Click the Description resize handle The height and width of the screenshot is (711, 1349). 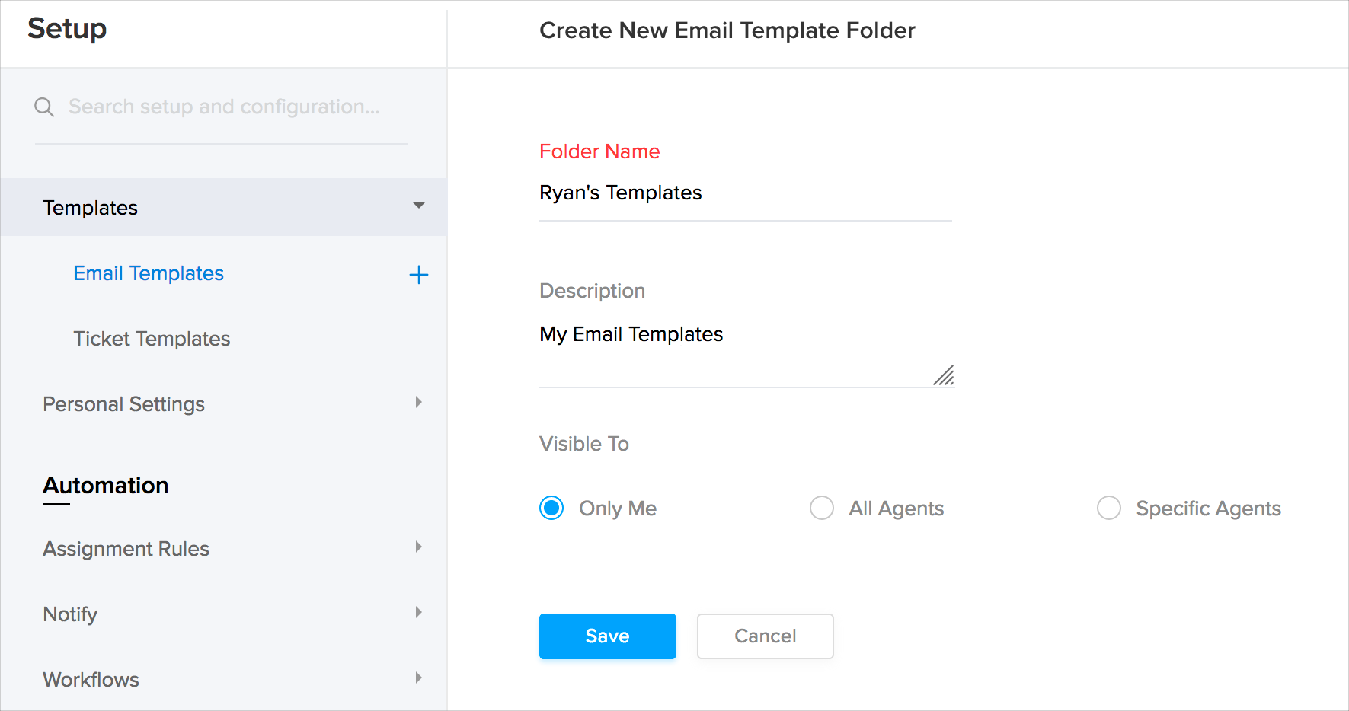coord(944,376)
